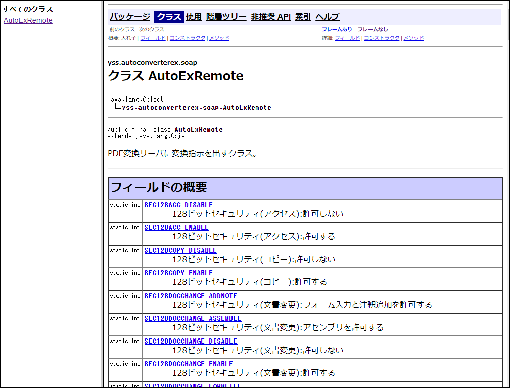This screenshot has width=510, height=388.
Task: Click the フレームなし link
Action: [x=373, y=30]
